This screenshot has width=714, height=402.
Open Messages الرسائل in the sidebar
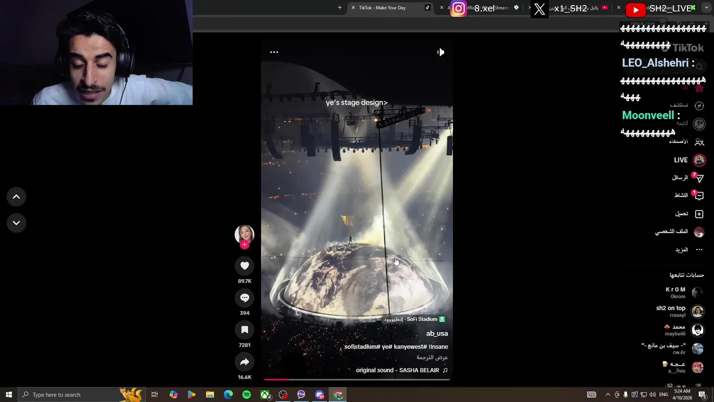[688, 178]
